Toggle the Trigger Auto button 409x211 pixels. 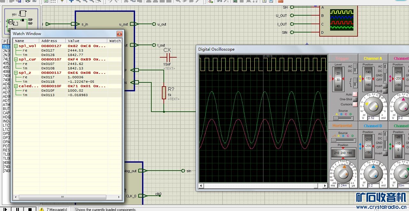coord(355,94)
